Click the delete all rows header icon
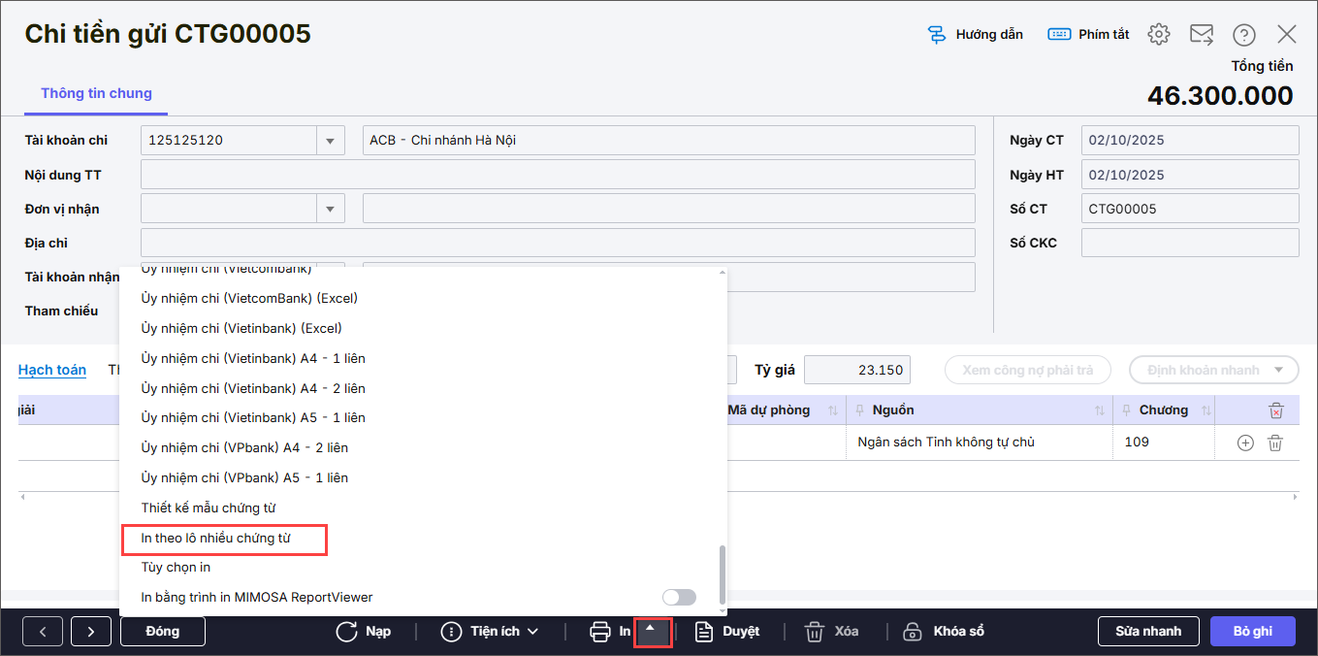Image resolution: width=1318 pixels, height=656 pixels. (x=1276, y=410)
